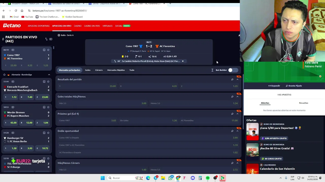Image resolution: width=325 pixels, height=182 pixels.
Task: Reload the browser page
Action: (x=16, y=11)
